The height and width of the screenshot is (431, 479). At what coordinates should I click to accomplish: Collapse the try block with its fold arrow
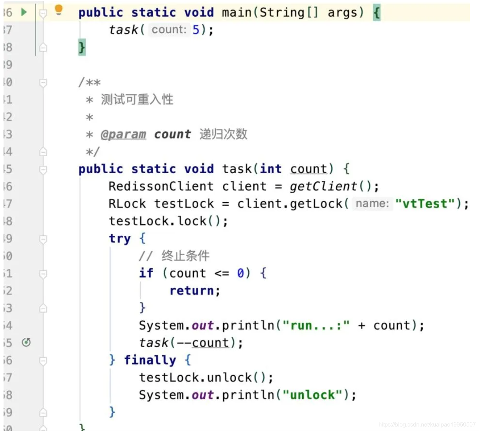pyautogui.click(x=43, y=239)
